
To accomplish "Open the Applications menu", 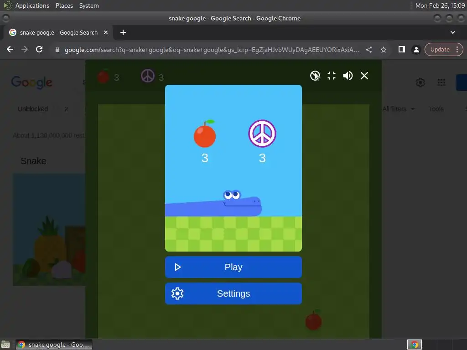I will [32, 5].
